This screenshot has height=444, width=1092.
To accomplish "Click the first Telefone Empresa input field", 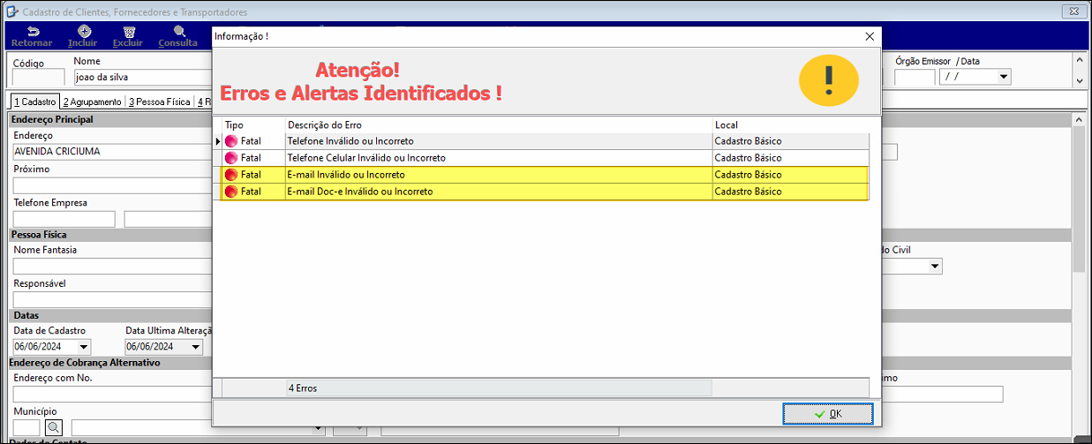I will pyautogui.click(x=64, y=219).
